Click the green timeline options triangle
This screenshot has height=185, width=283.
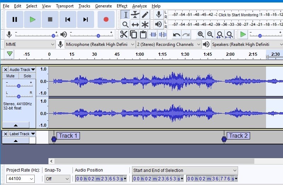pos(10,54)
